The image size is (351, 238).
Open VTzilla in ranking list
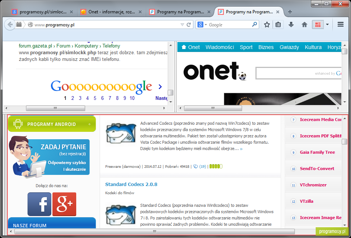[306, 201]
